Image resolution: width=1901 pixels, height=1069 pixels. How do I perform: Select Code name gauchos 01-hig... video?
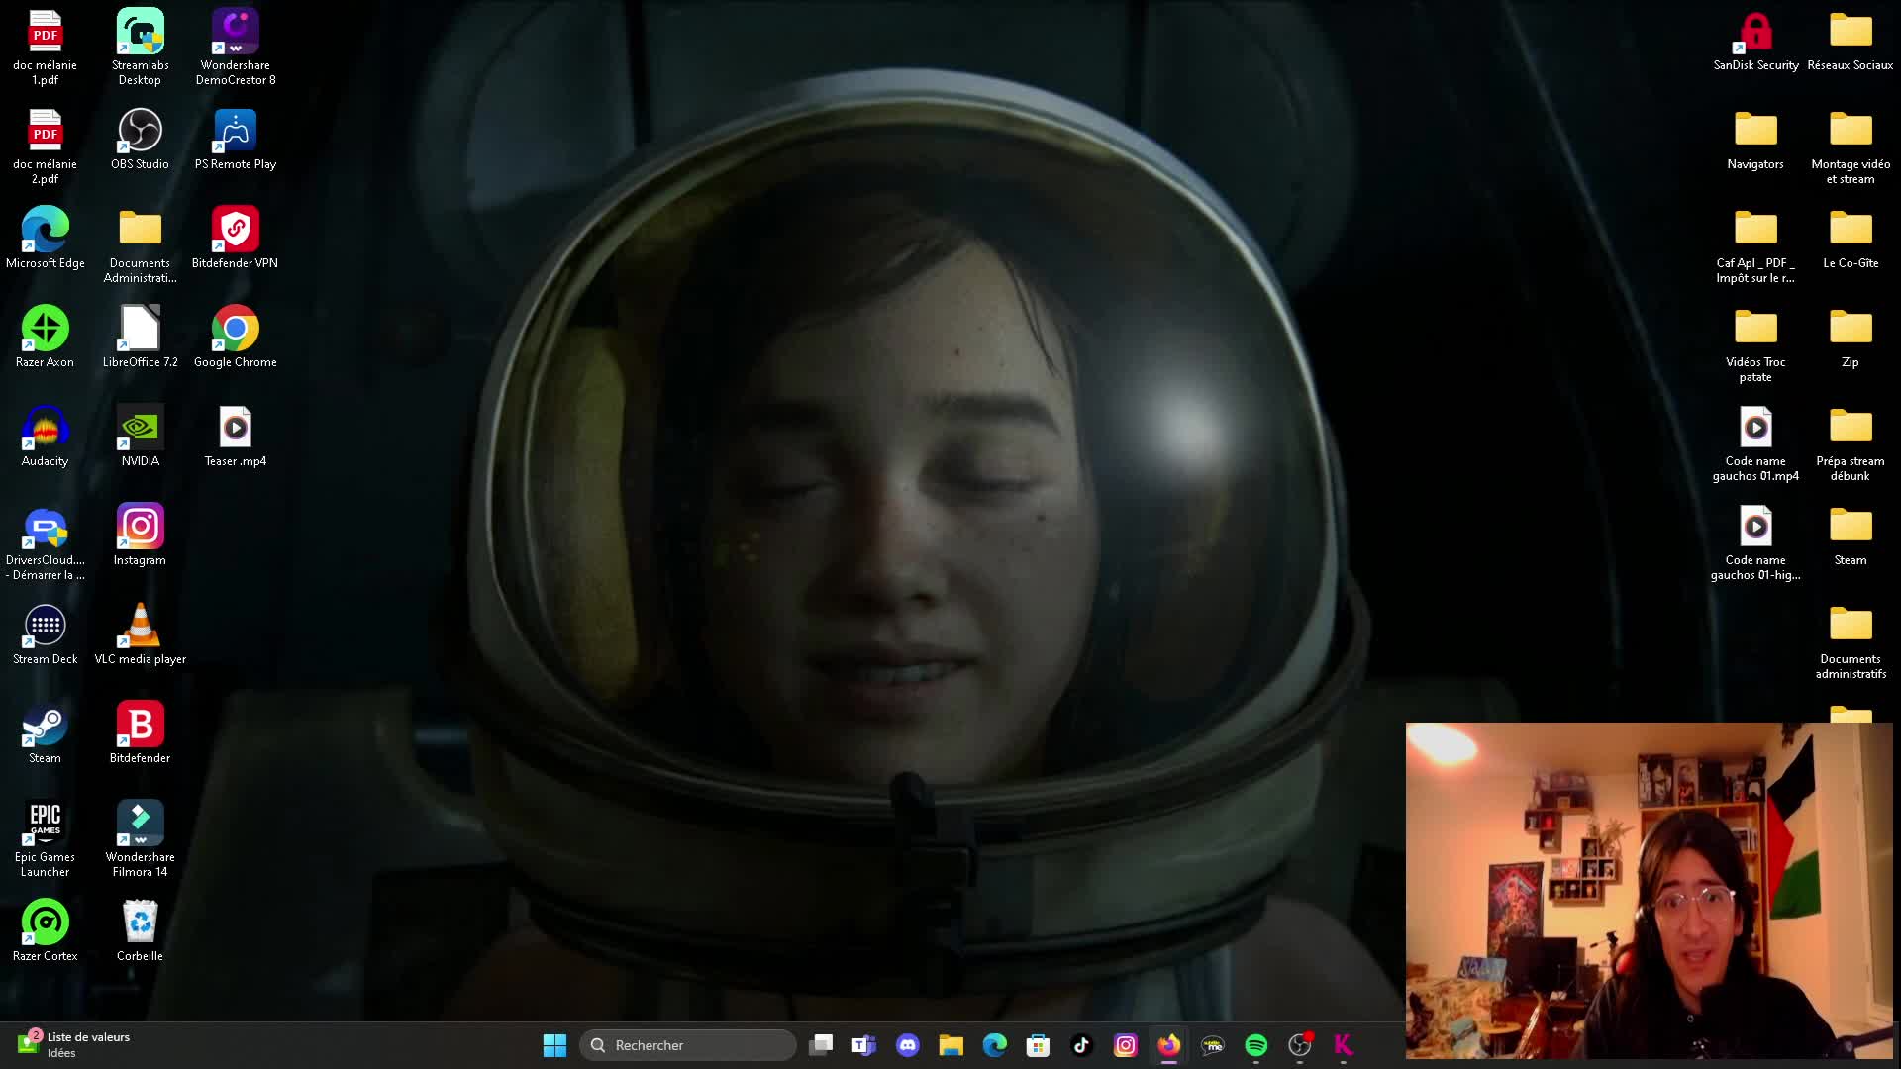click(x=1755, y=541)
